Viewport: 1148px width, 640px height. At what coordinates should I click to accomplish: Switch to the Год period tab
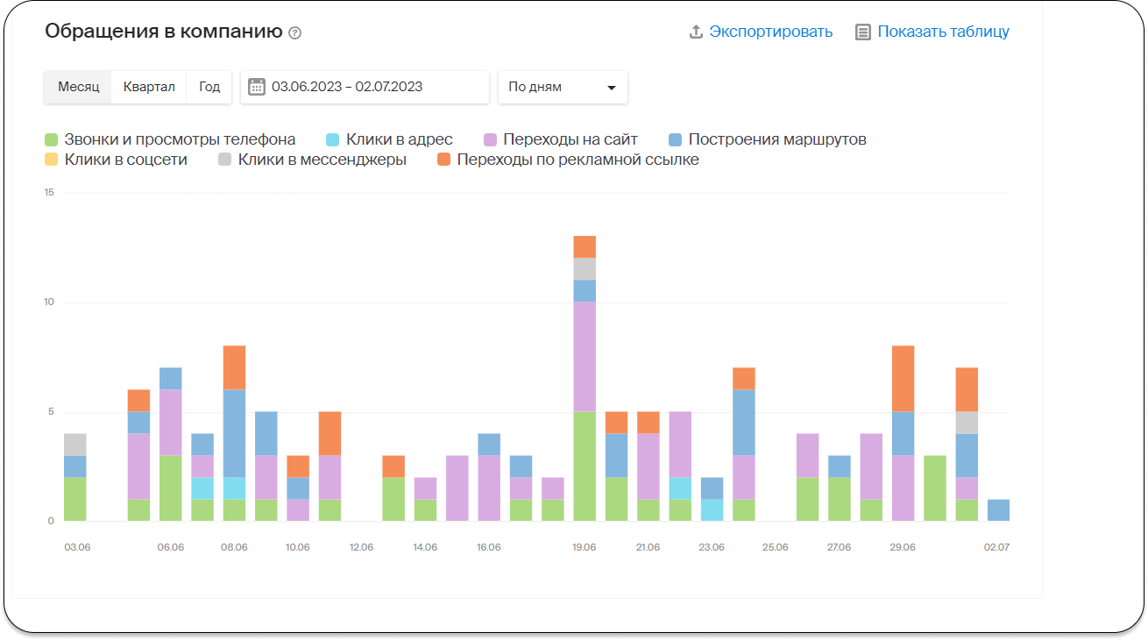209,87
